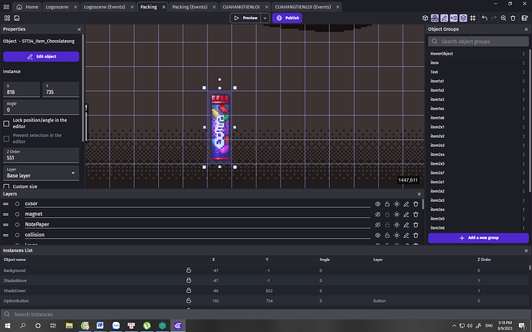The image size is (532, 332).
Task: Click the Edit object button
Action: [x=41, y=57]
